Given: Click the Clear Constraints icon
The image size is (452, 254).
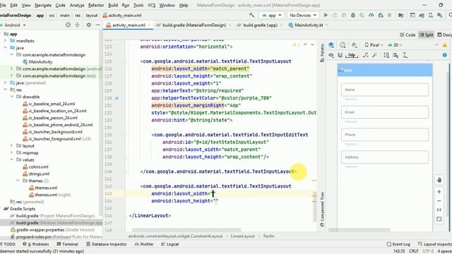Looking at the screenshot, I should pos(366,55).
